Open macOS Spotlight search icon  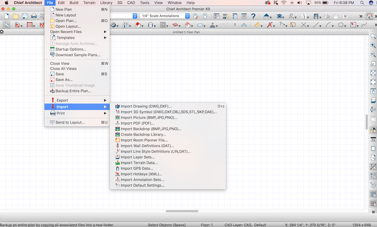click(x=362, y=3)
